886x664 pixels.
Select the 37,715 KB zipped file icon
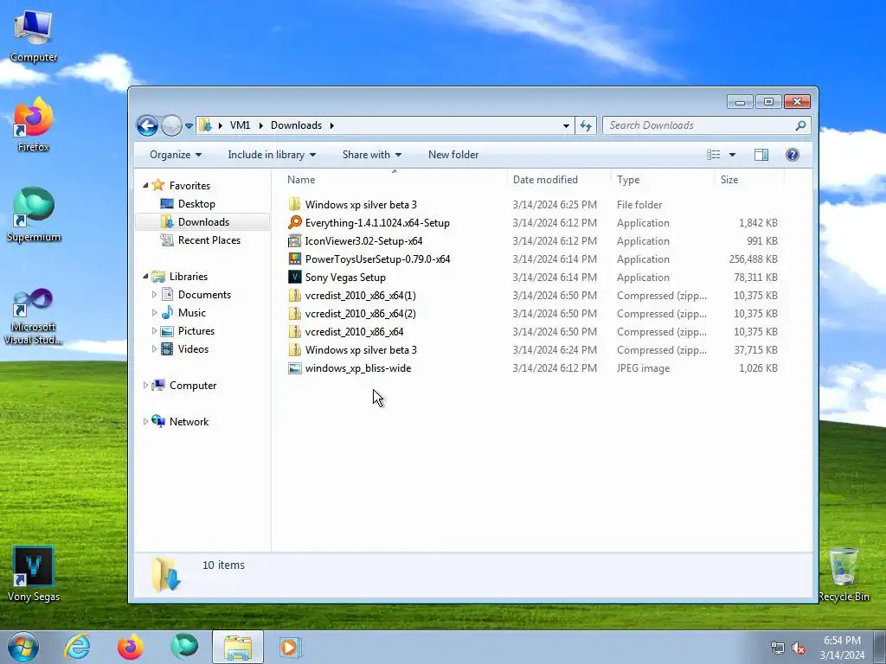pos(294,349)
